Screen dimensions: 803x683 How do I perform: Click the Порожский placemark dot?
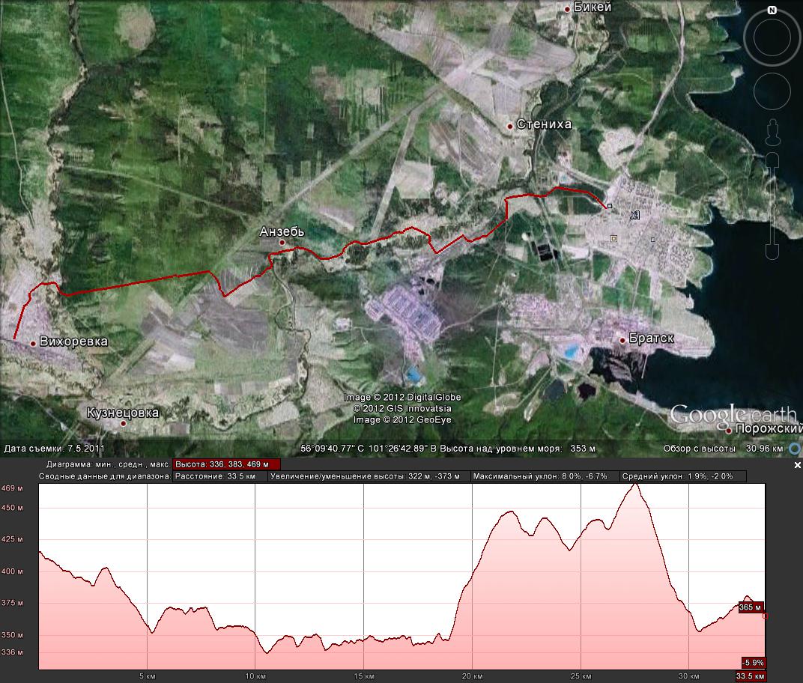point(728,431)
